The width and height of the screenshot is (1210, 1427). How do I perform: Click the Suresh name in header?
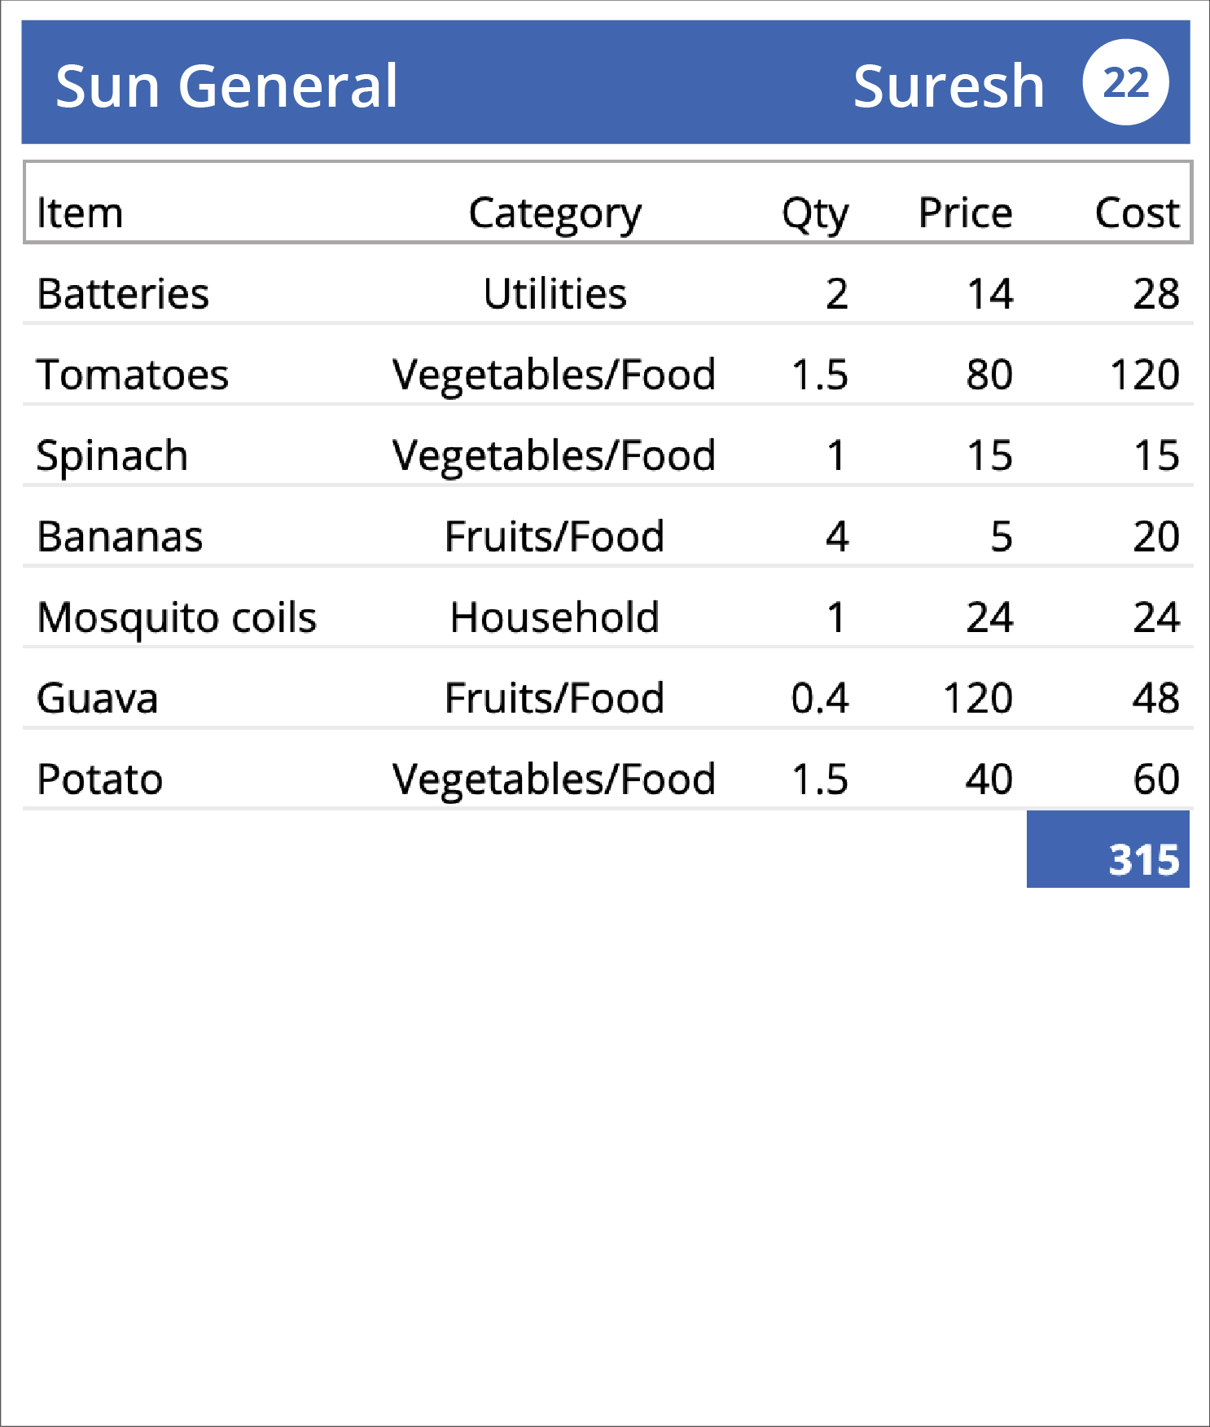click(x=949, y=86)
